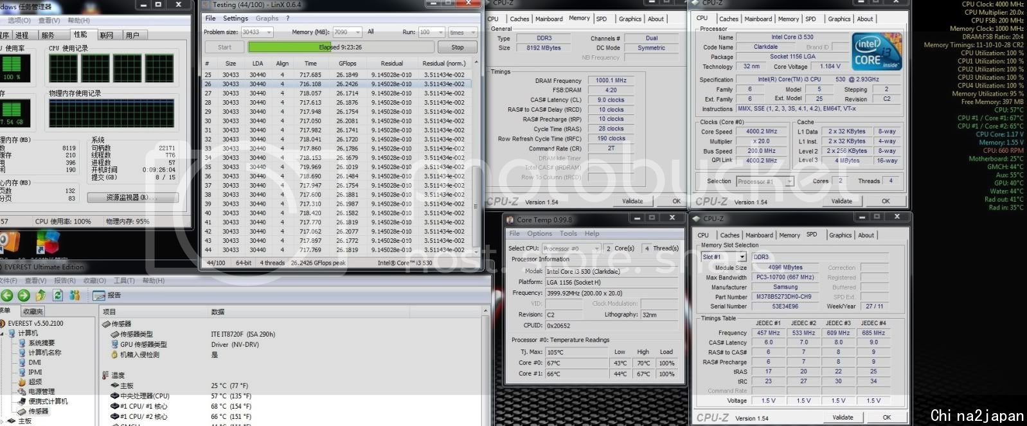
Task: Click Validate in the CPU-Z Memory window
Action: click(632, 201)
